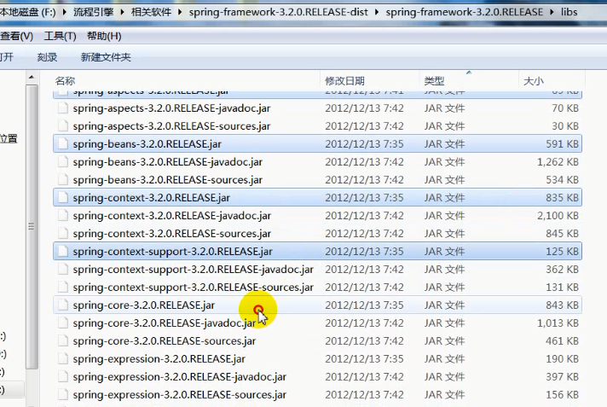
Task: Click the file icon of spring-beans-3.2.0.RELEASE.jar
Action: click(x=63, y=144)
